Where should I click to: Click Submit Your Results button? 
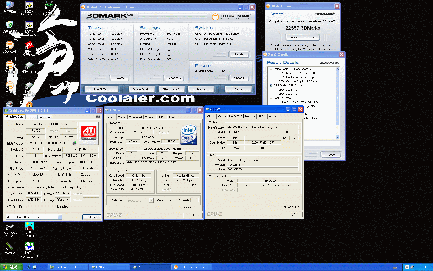coord(303,37)
